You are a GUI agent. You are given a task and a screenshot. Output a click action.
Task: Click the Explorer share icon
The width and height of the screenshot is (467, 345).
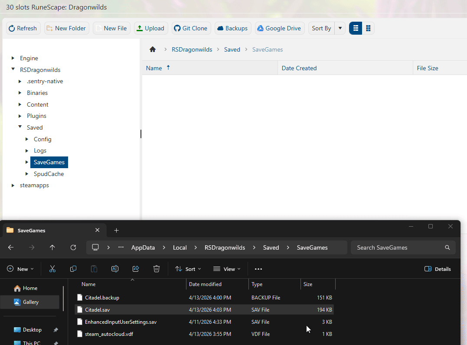(x=136, y=269)
